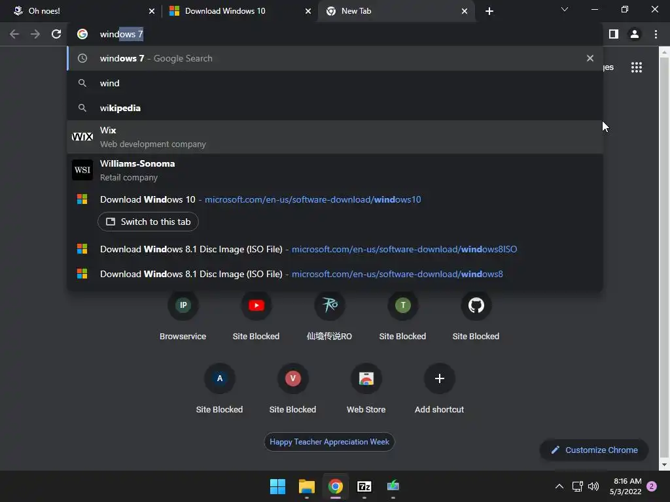Click the scrollbar down arrow
This screenshot has width=670, height=502.
[664, 465]
